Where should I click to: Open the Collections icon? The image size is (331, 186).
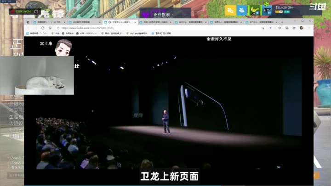point(287,28)
